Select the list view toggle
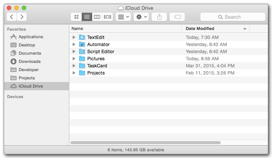 coord(87,17)
